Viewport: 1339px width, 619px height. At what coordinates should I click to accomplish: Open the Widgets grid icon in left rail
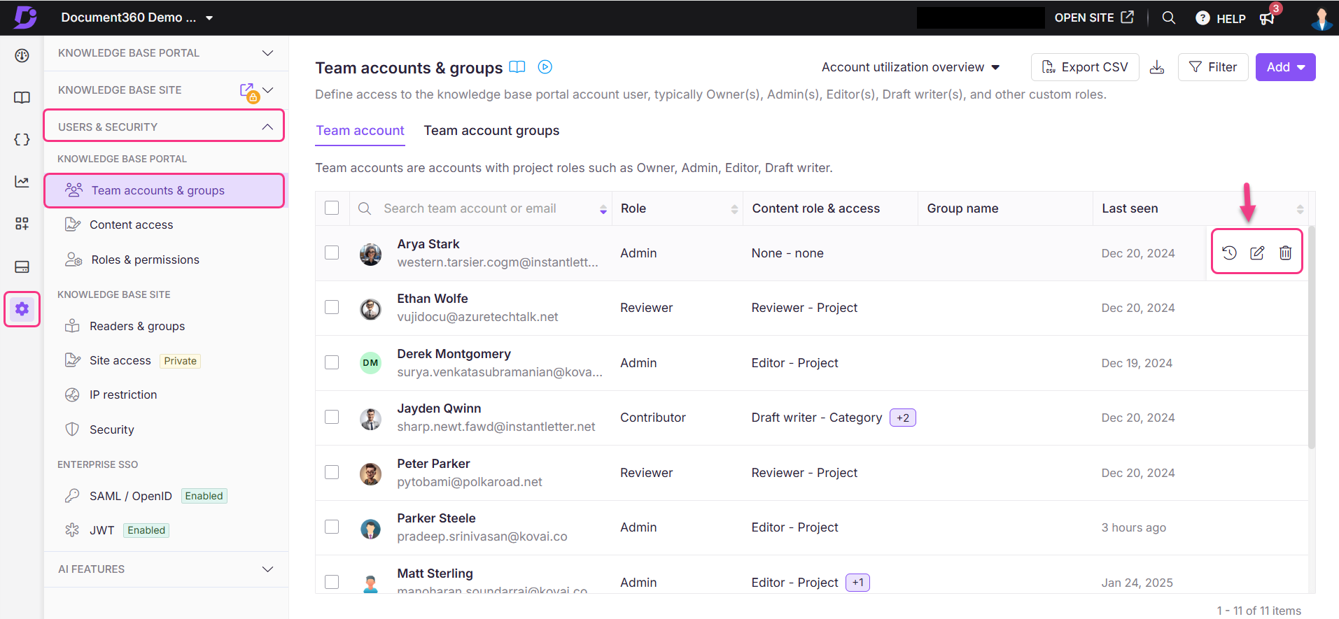(22, 224)
